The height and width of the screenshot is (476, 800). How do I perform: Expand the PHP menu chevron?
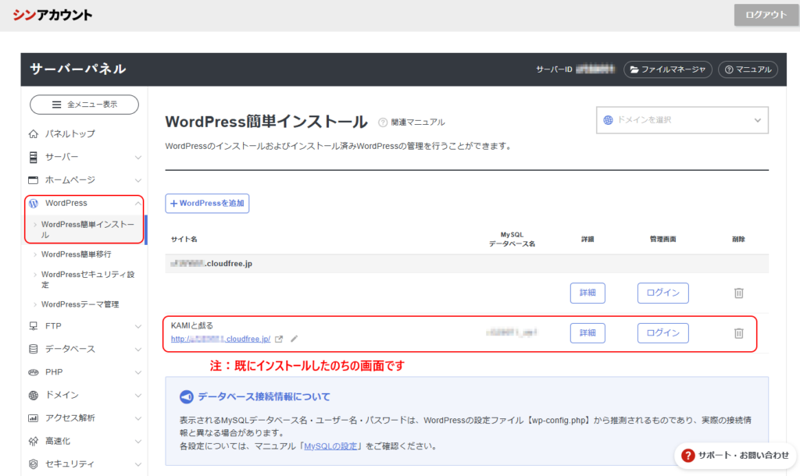pos(137,372)
